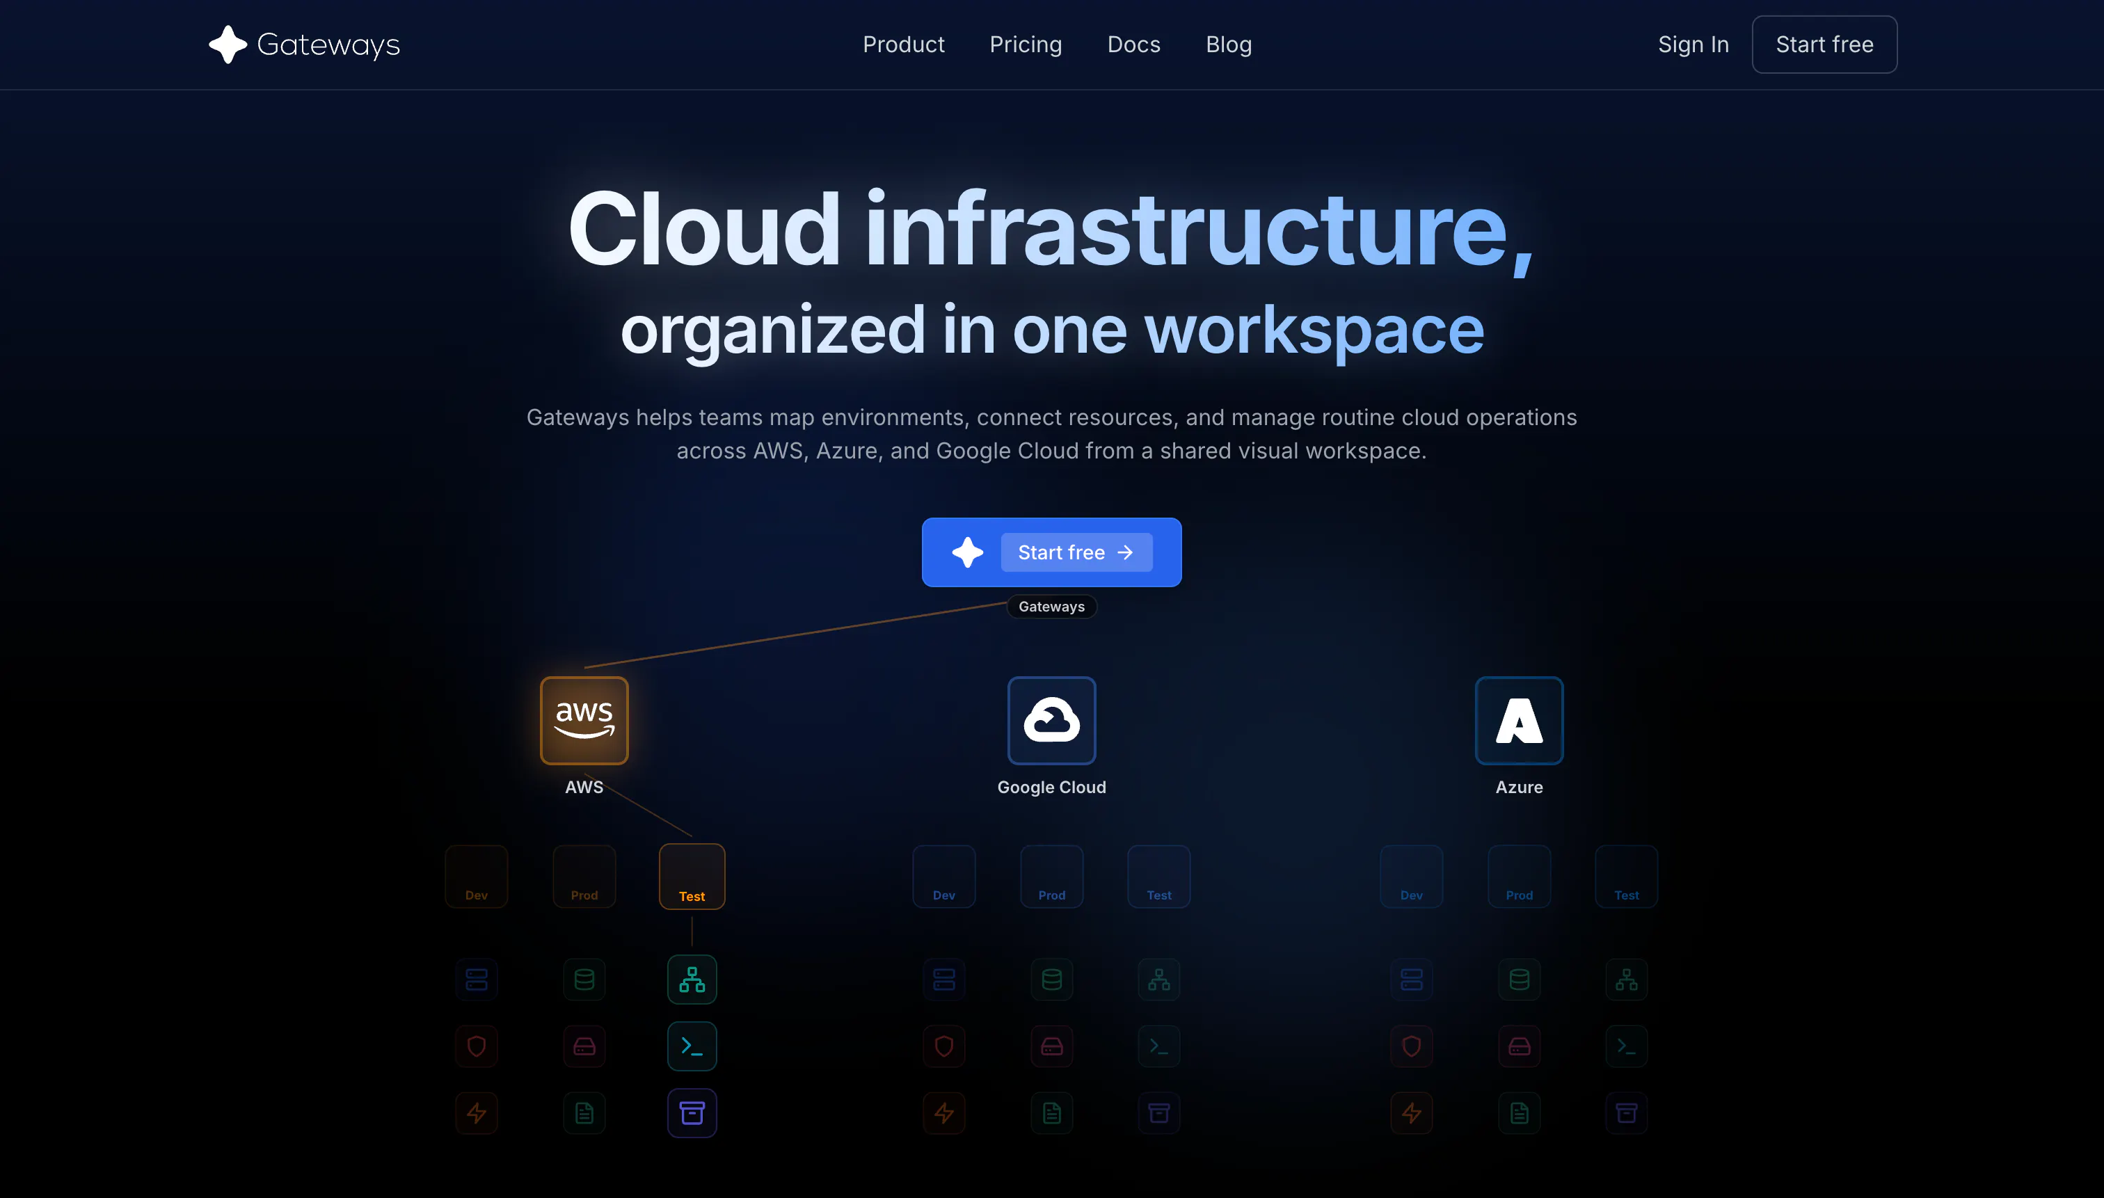Click the shield icon under AWS Dev
Image resolution: width=2104 pixels, height=1198 pixels.
477,1046
